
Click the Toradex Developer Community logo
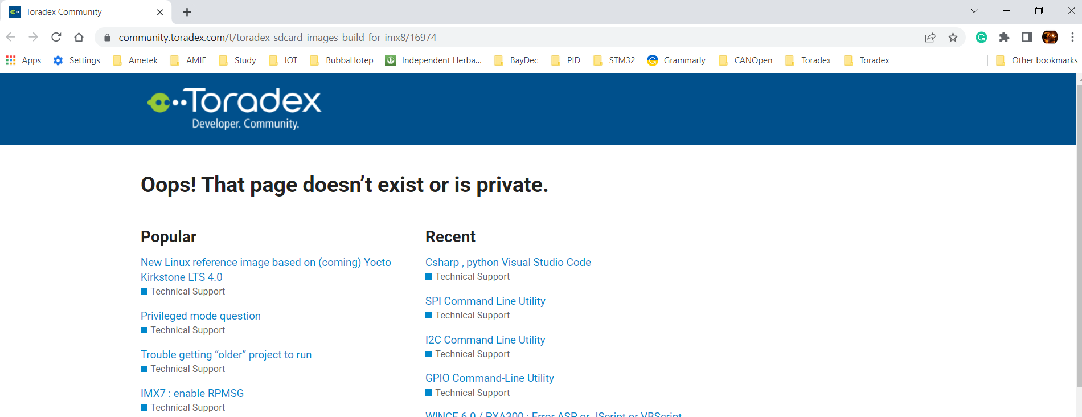coord(234,108)
